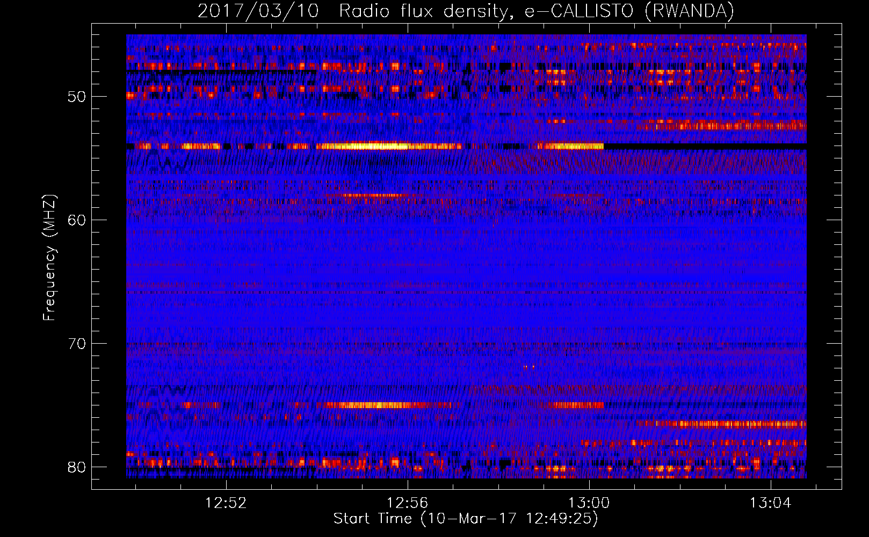Click the '12:52' time tick label
869x537 pixels.
pos(226,503)
